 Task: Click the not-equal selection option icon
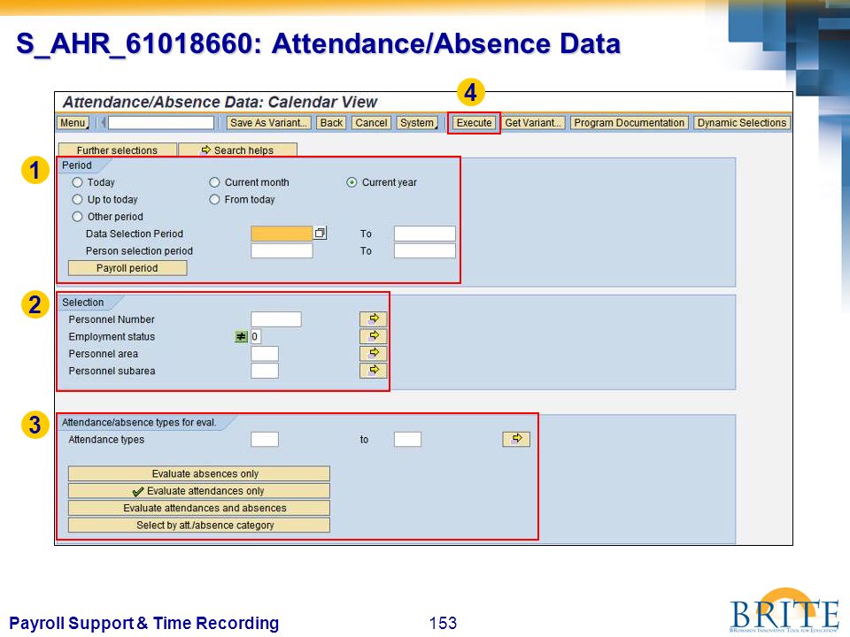[x=241, y=336]
